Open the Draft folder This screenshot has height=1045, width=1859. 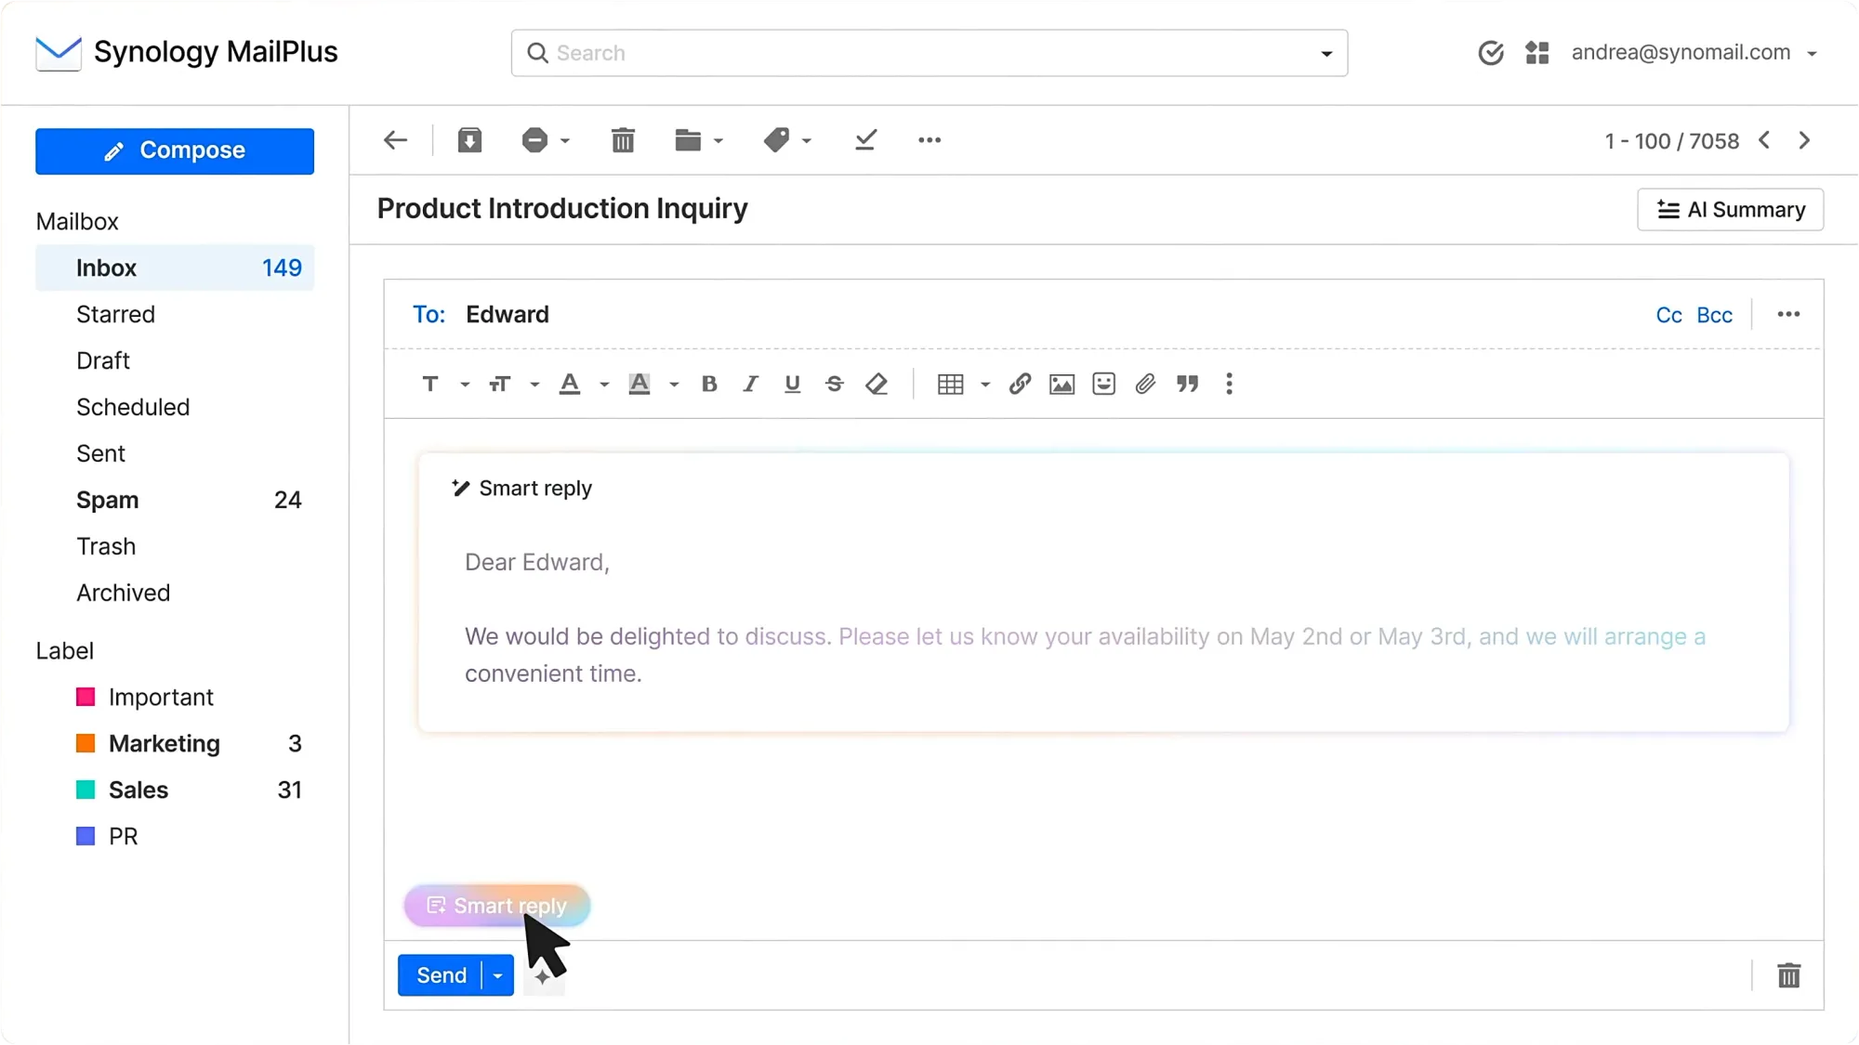coord(175,360)
